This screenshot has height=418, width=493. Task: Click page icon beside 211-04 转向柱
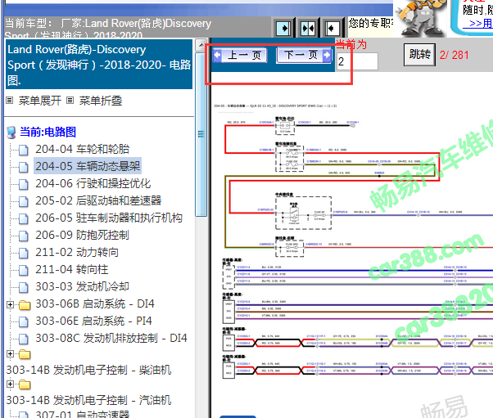tap(23, 270)
